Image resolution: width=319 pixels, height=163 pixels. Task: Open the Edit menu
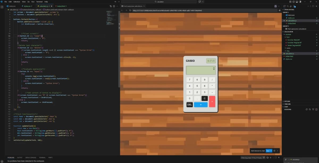10,2
